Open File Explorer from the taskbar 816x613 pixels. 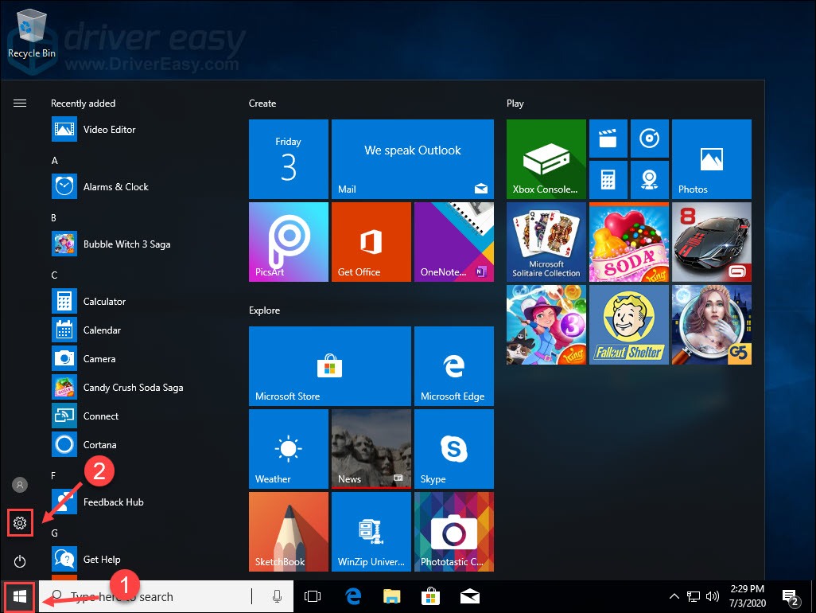pos(392,597)
